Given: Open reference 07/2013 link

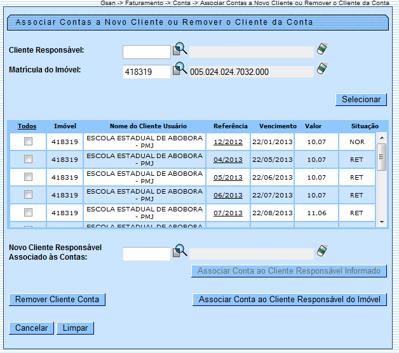Looking at the screenshot, I should pos(228,213).
